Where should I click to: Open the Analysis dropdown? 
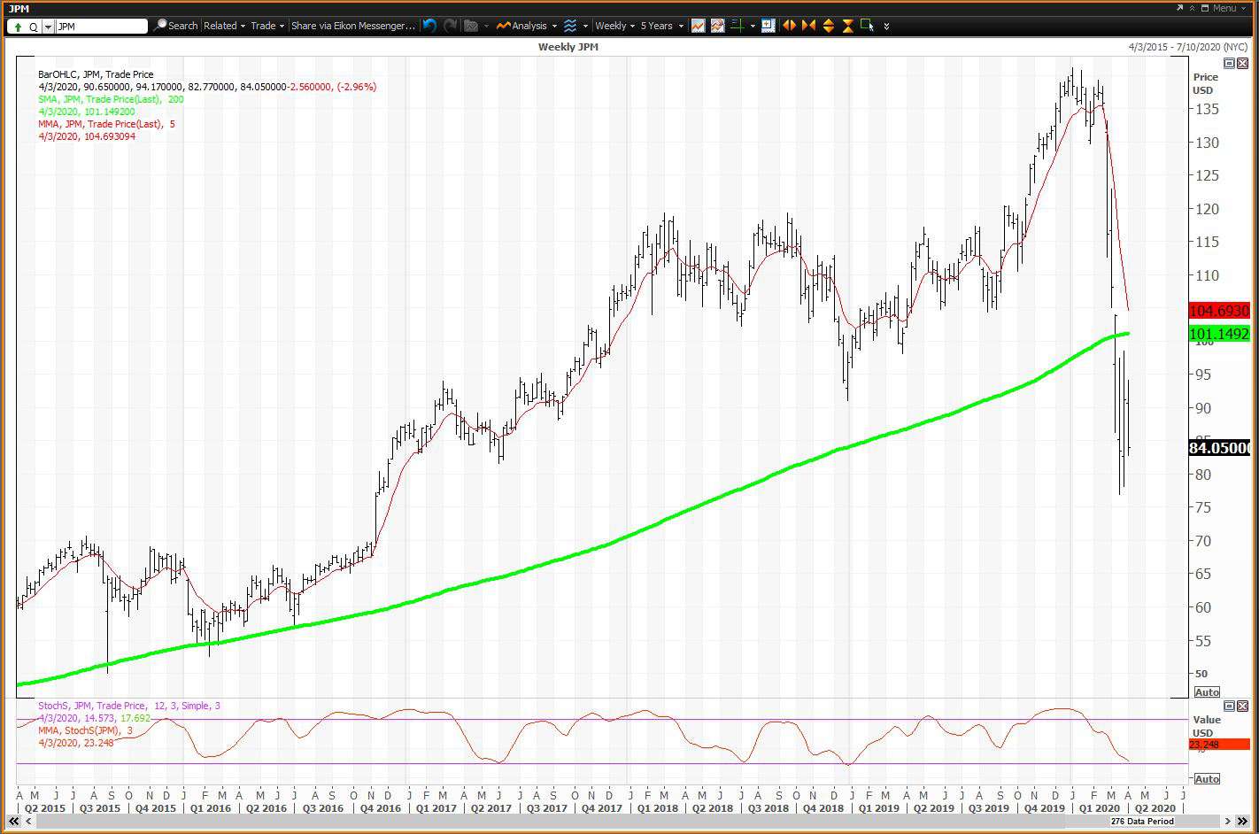[529, 26]
